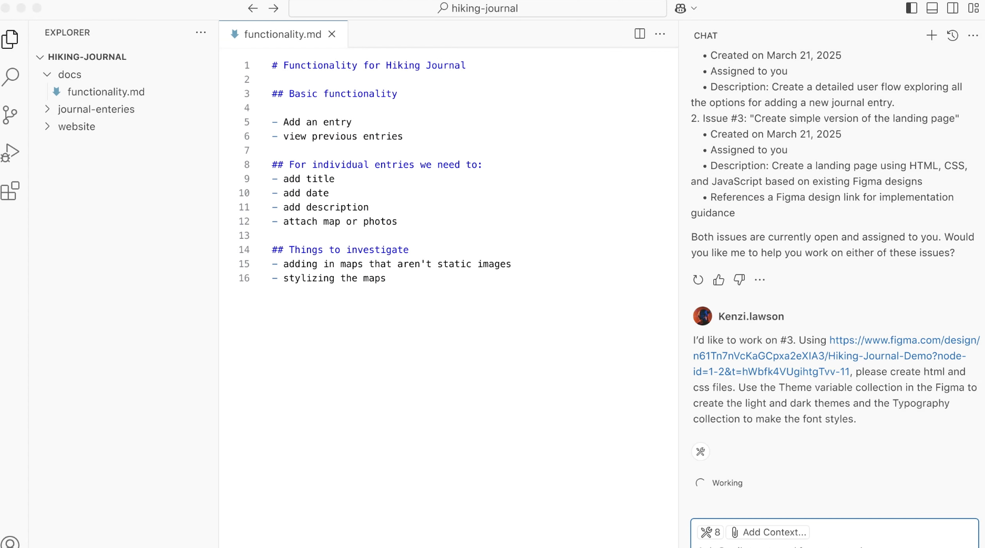The image size is (985, 548).
Task: Expand the journal-enteries folder
Action: pyautogui.click(x=47, y=109)
